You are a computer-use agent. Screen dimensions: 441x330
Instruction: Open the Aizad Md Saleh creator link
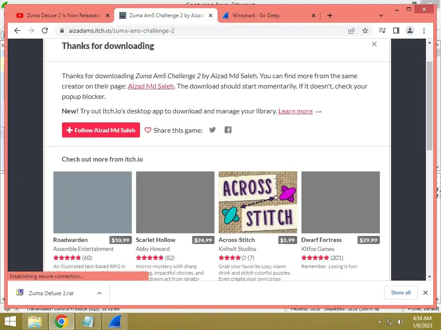coord(151,86)
